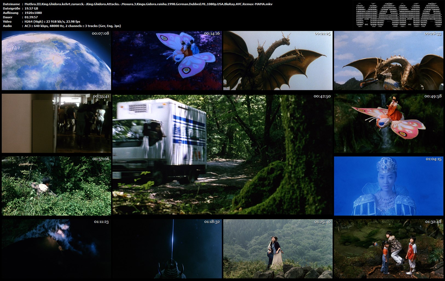
Task: Click the blue crowned woman thumbnail at 01:04:15
Action: coord(389,186)
